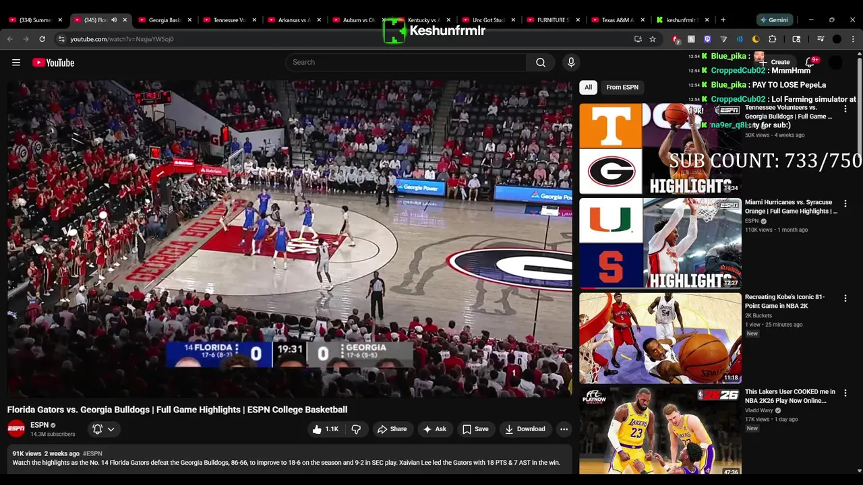Image resolution: width=863 pixels, height=485 pixels.
Task: Switch to the FURNITURE tab
Action: tap(554, 20)
